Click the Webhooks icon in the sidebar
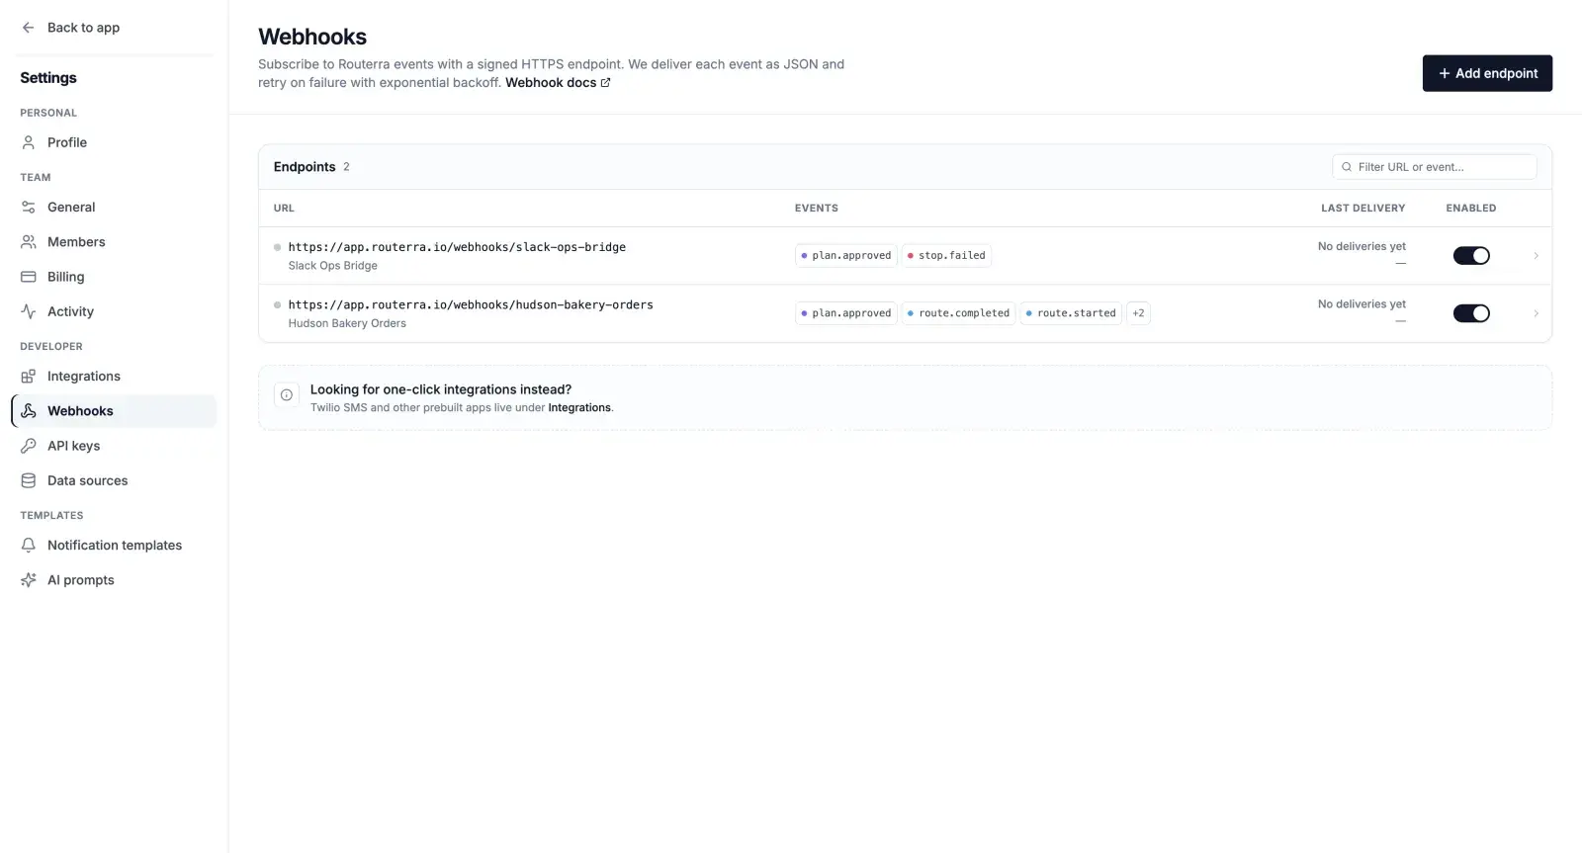This screenshot has height=853, width=1582. (x=29, y=411)
